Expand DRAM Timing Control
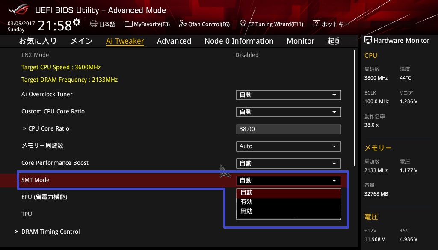Image resolution: width=438 pixels, height=250 pixels. tap(48, 232)
